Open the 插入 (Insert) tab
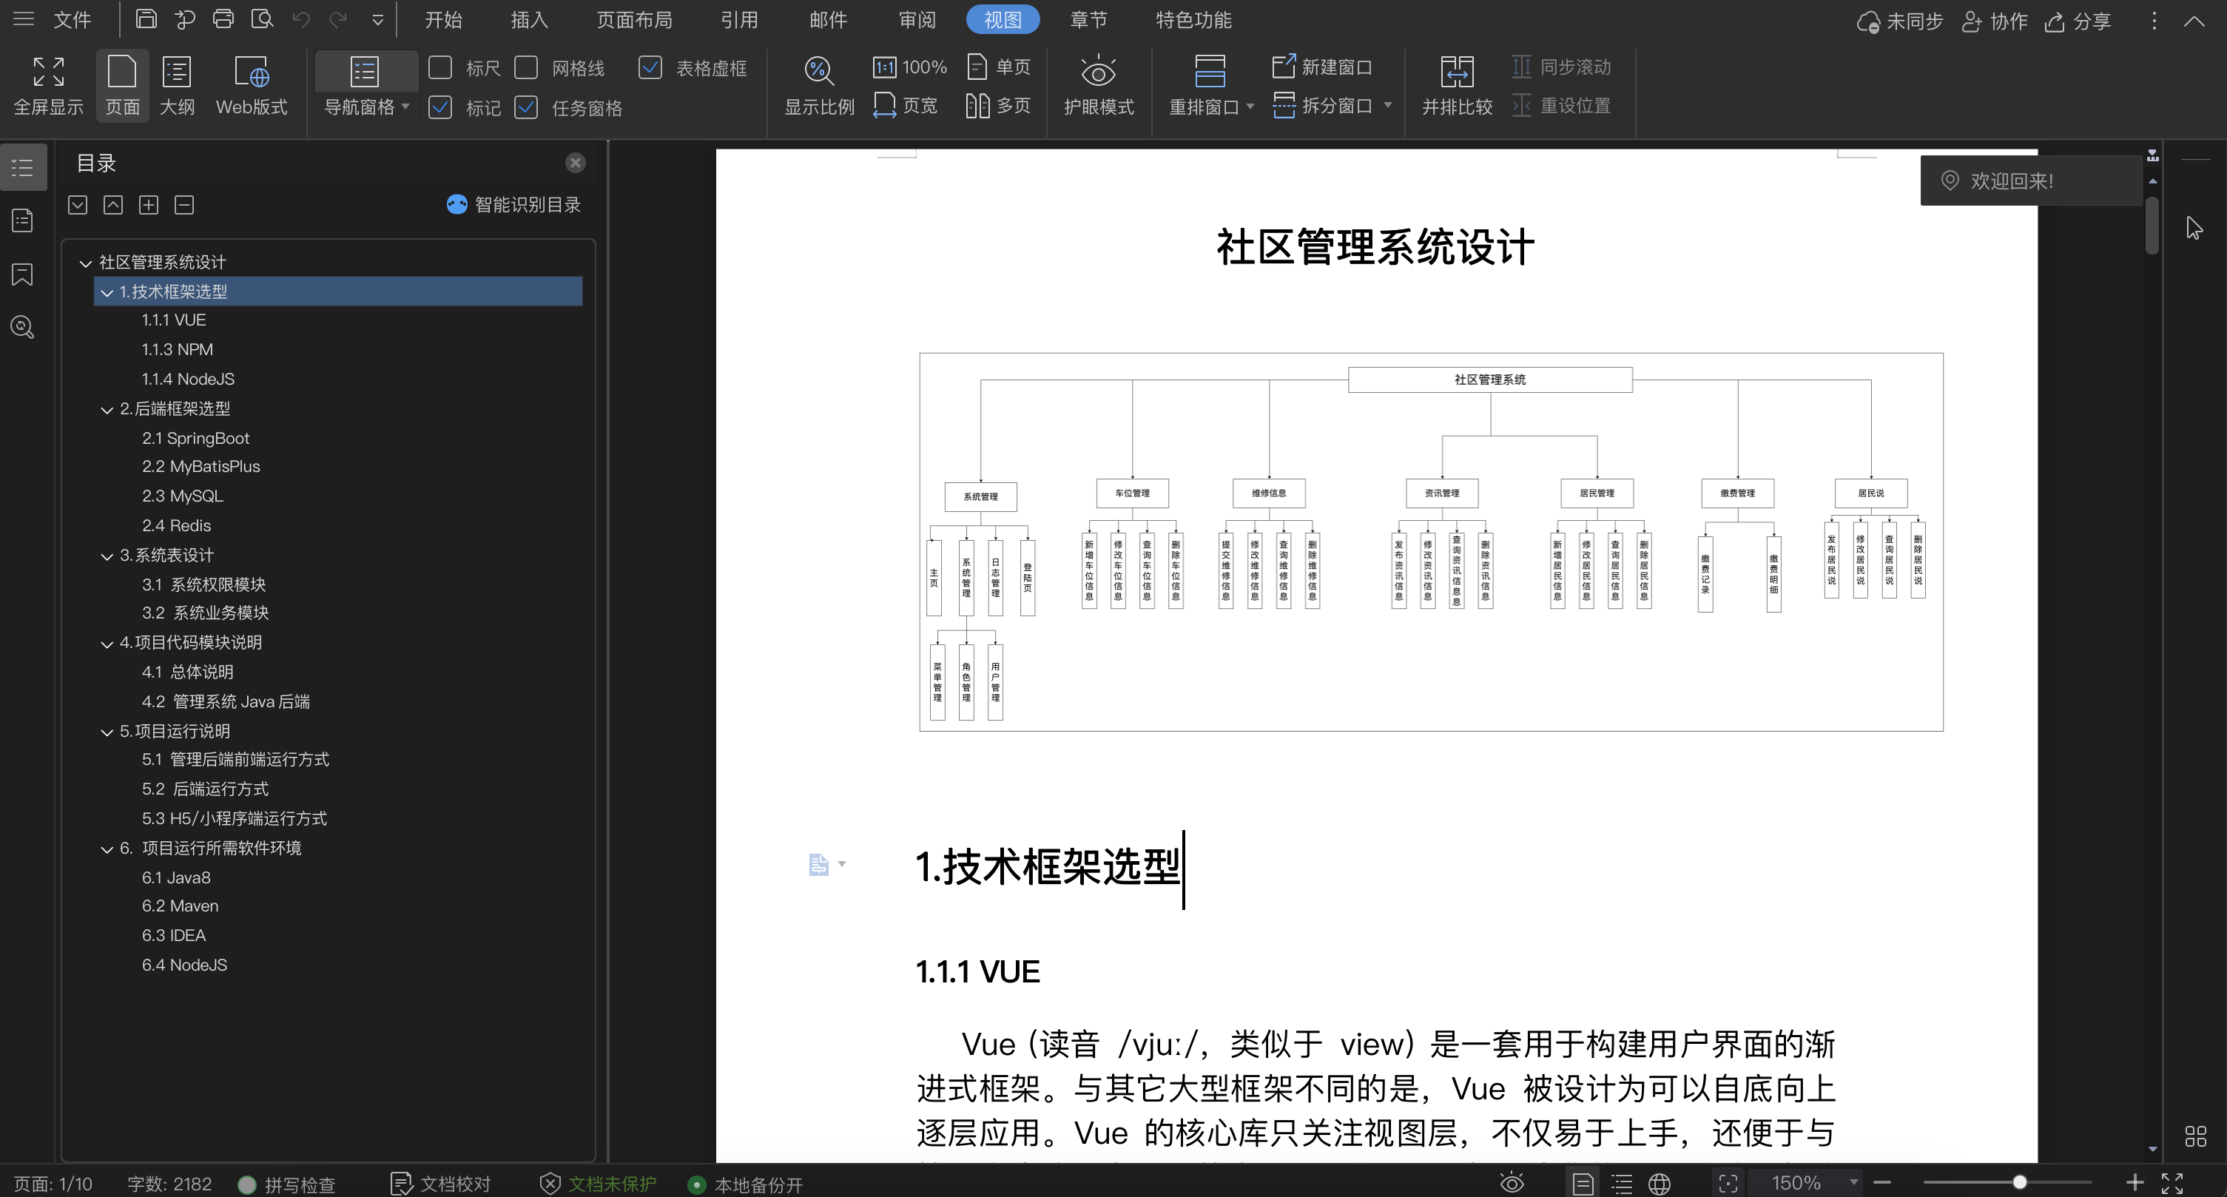Viewport: 2227px width, 1197px height. (x=529, y=19)
